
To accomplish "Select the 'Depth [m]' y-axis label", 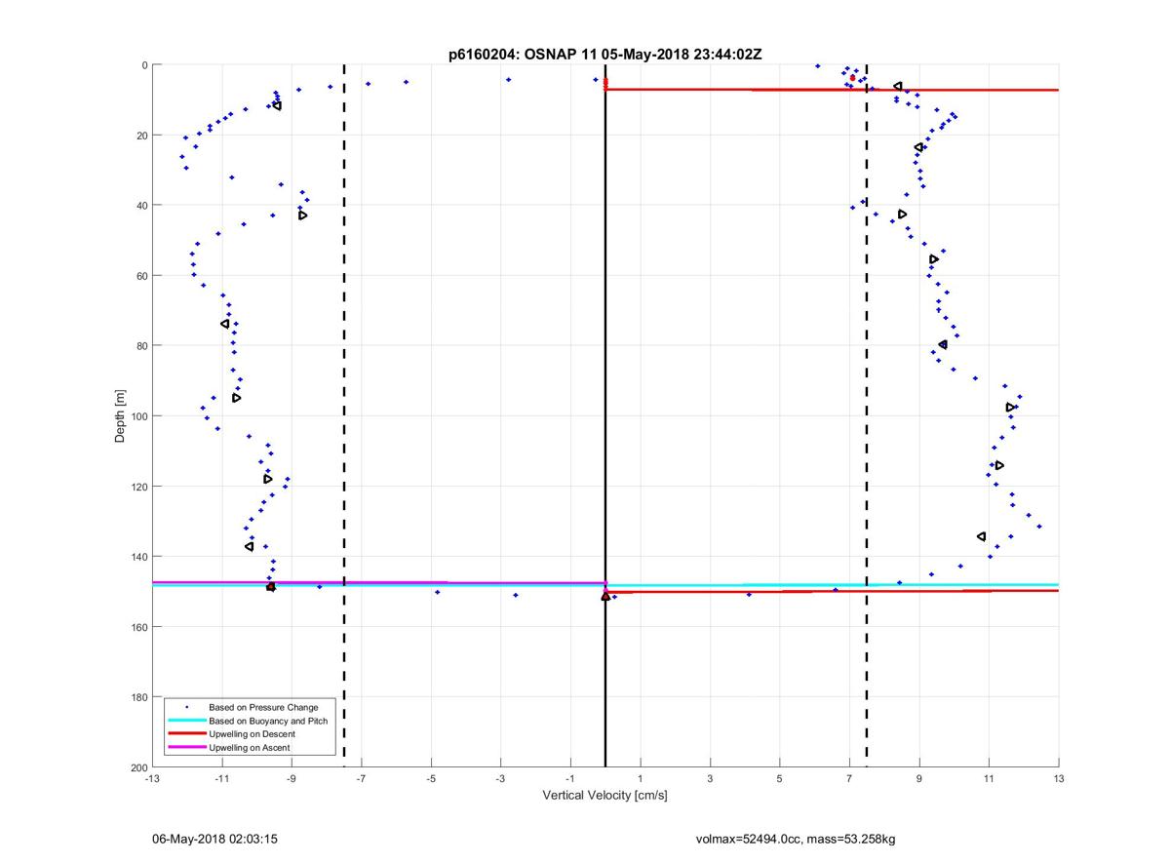I will [121, 415].
